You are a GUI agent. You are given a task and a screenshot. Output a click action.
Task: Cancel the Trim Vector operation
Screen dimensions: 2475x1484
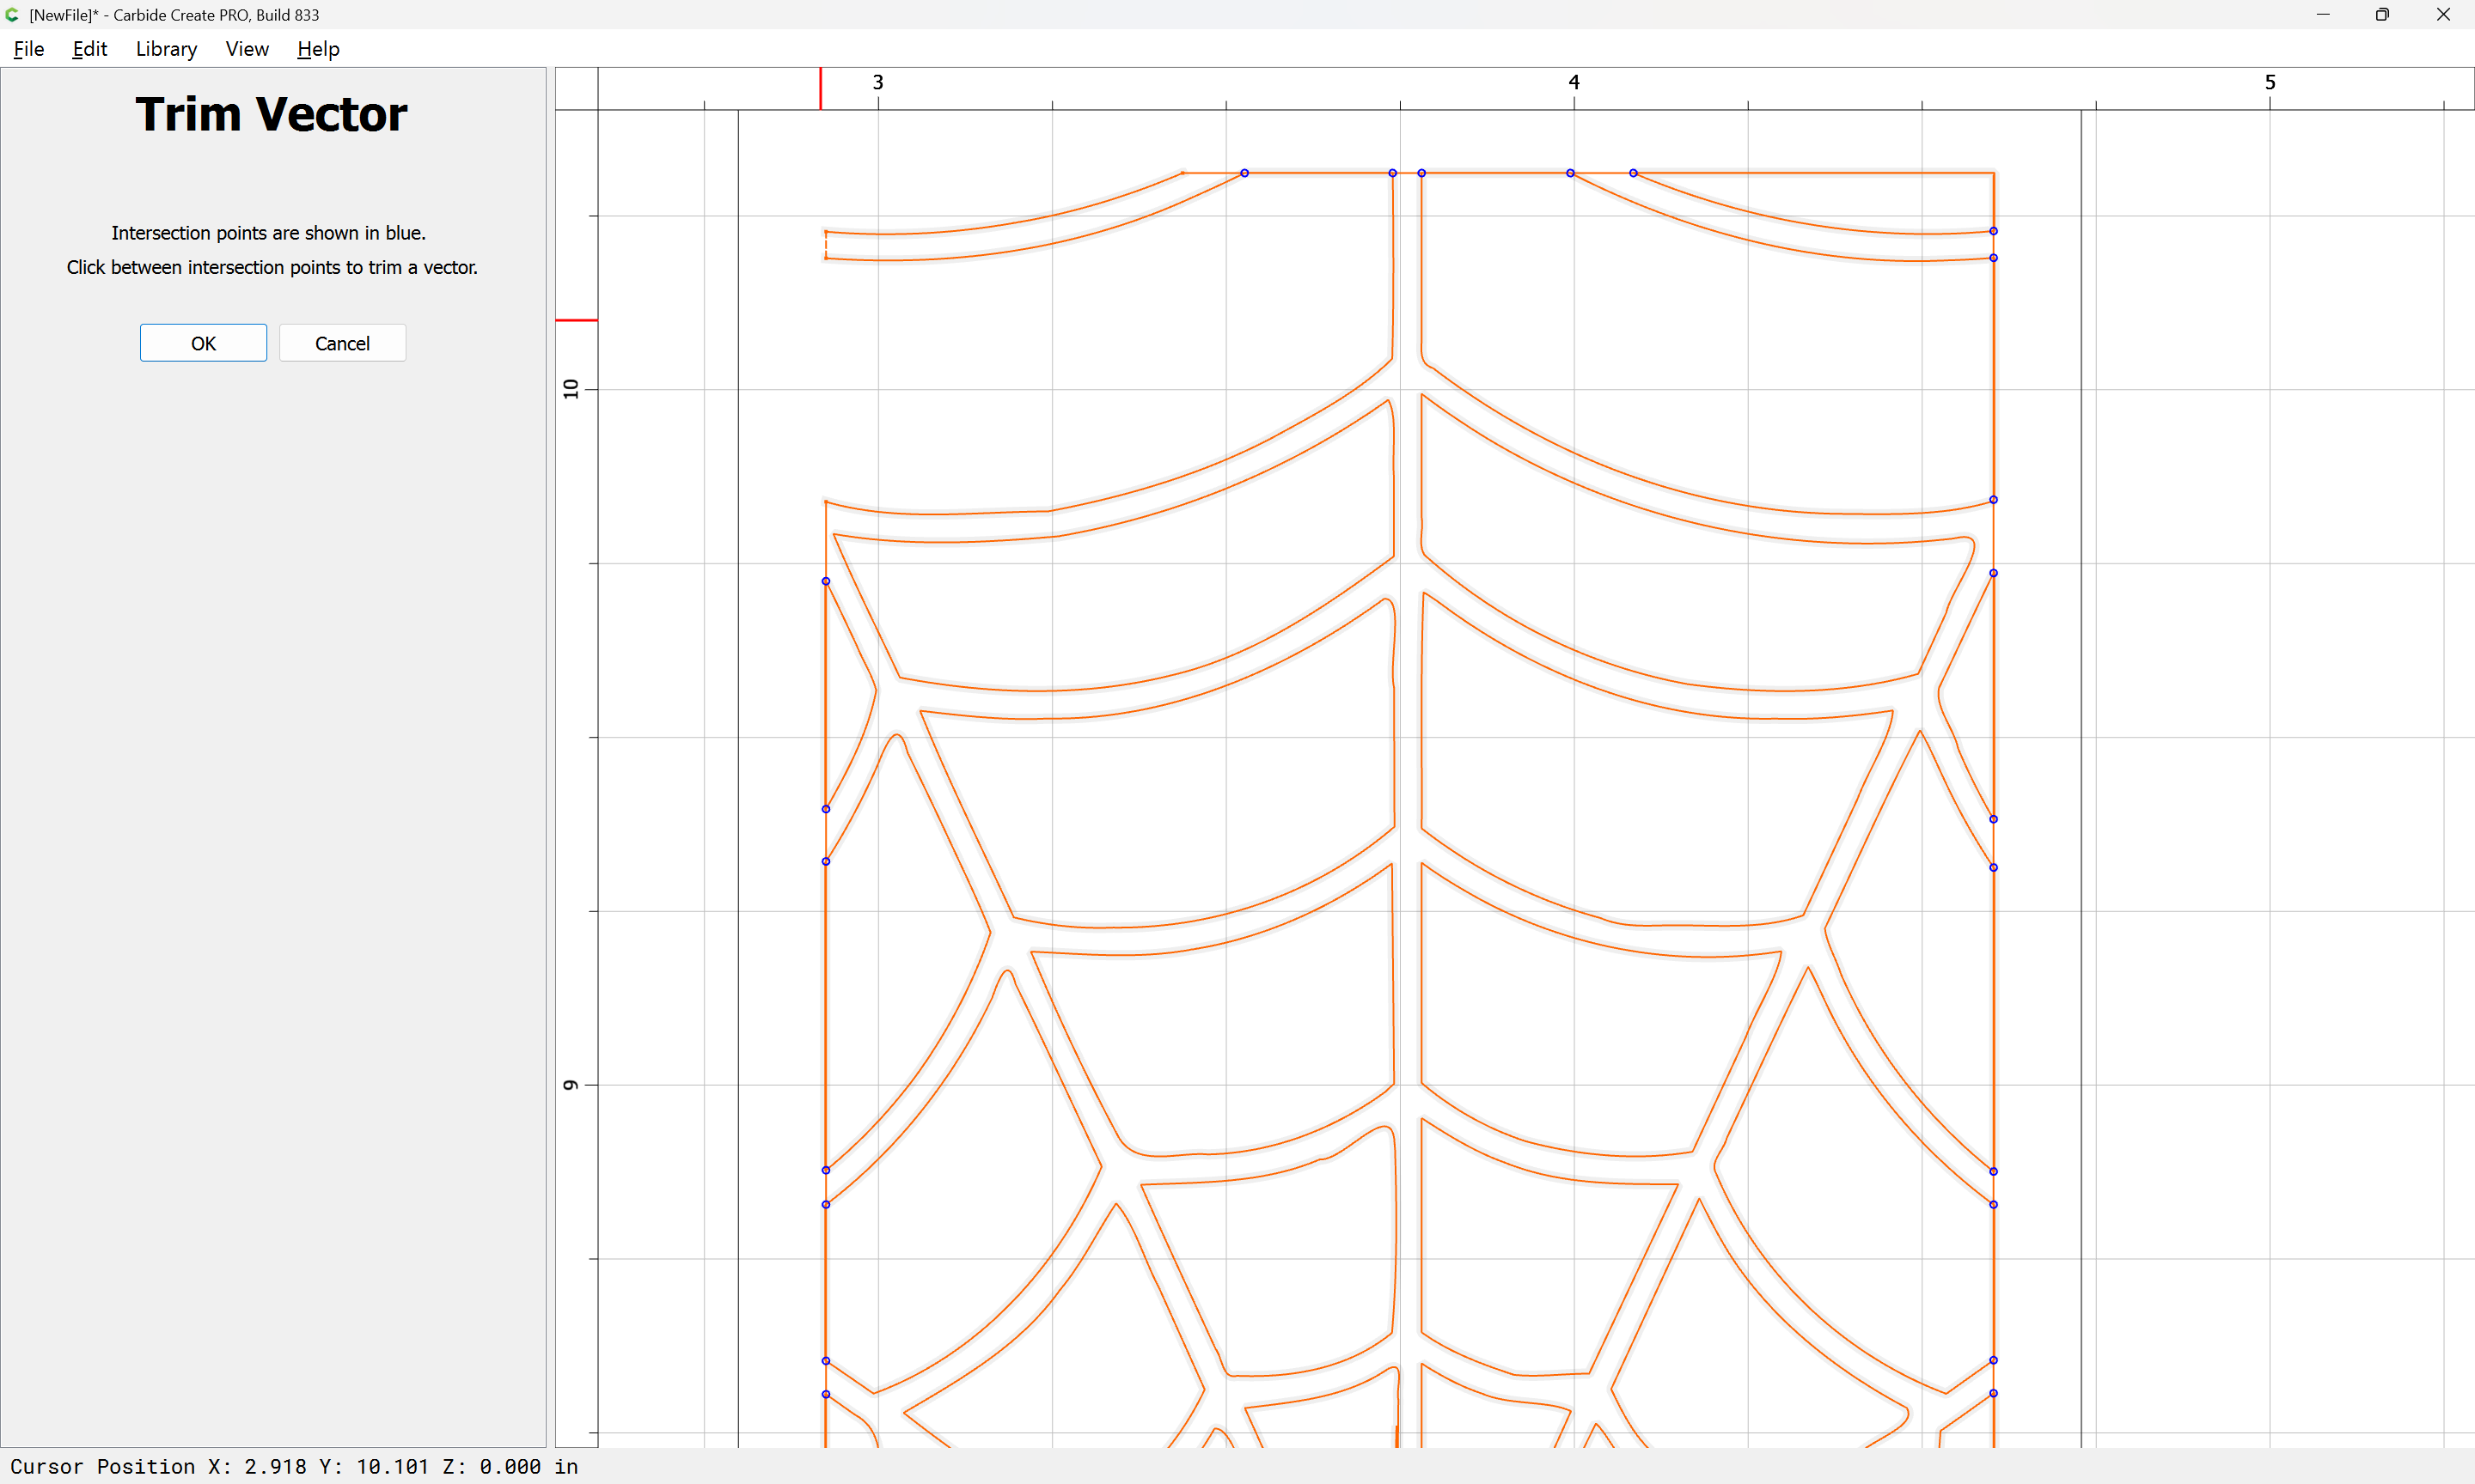click(x=342, y=343)
